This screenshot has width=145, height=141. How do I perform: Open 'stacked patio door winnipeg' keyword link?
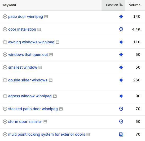click(x=33, y=109)
